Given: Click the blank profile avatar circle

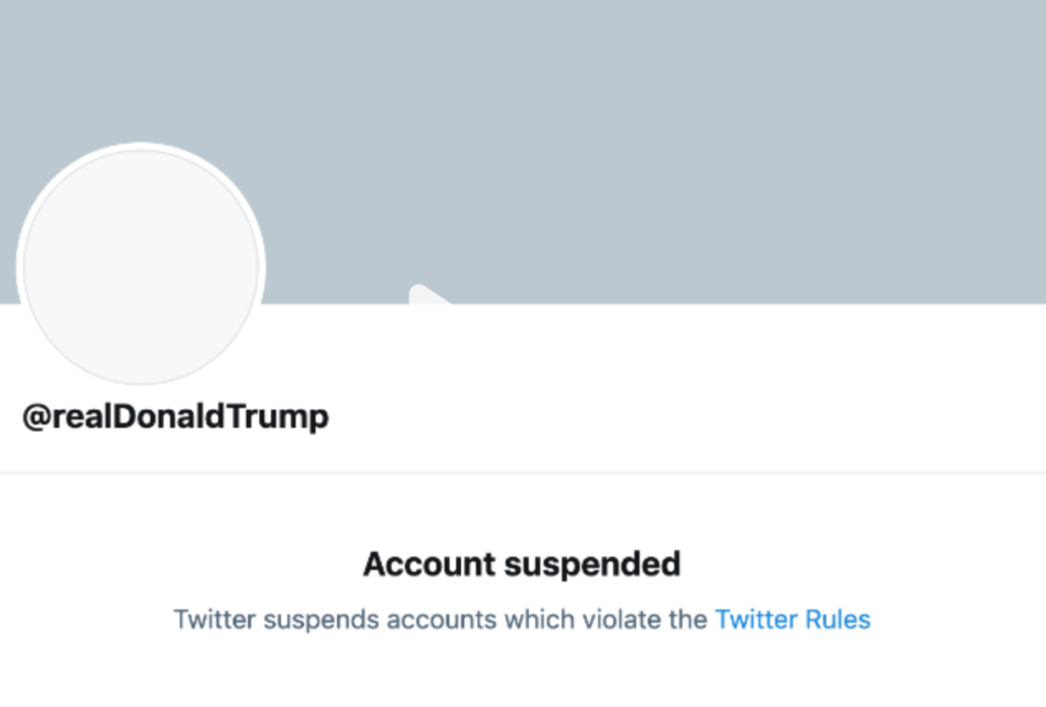Looking at the screenshot, I should (x=141, y=266).
